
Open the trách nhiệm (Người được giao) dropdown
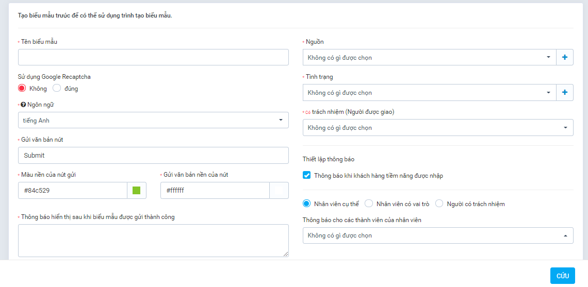coord(438,127)
